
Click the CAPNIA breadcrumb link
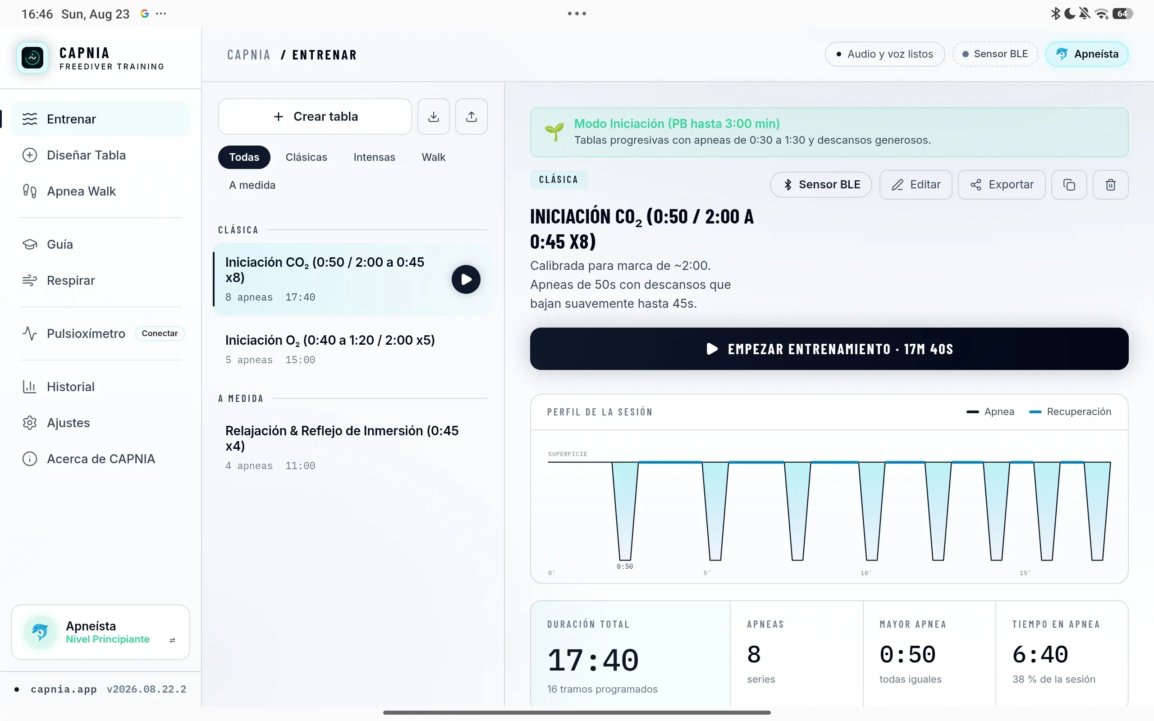coord(248,55)
